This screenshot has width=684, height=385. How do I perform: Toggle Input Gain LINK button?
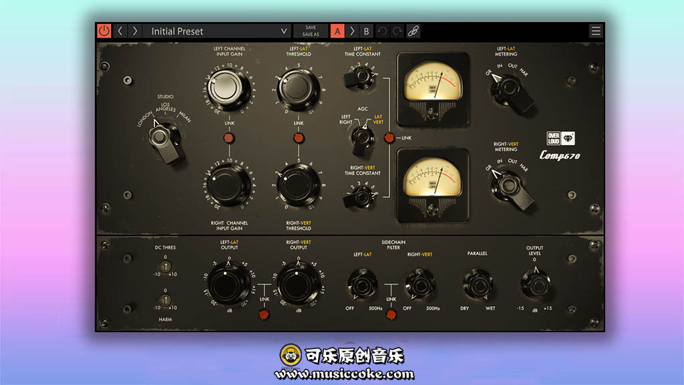point(228,138)
